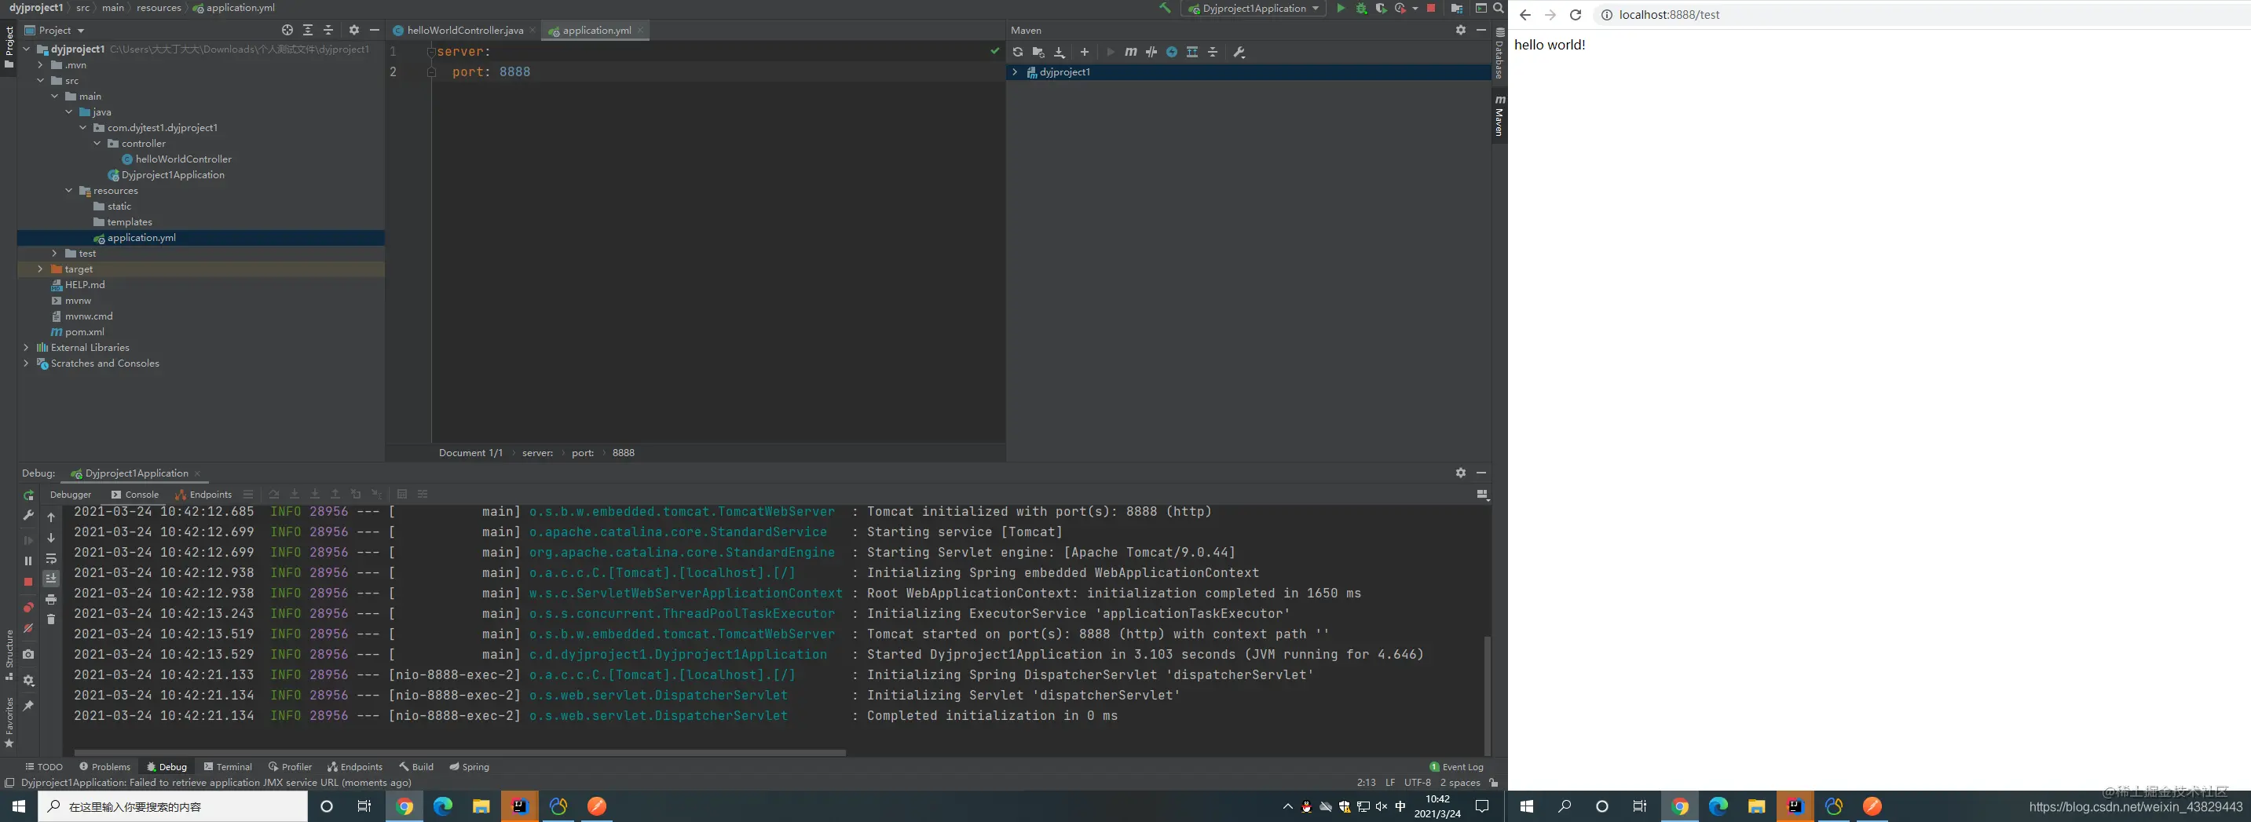
Task: Open the Debugger tab in Debug panel
Action: [70, 495]
